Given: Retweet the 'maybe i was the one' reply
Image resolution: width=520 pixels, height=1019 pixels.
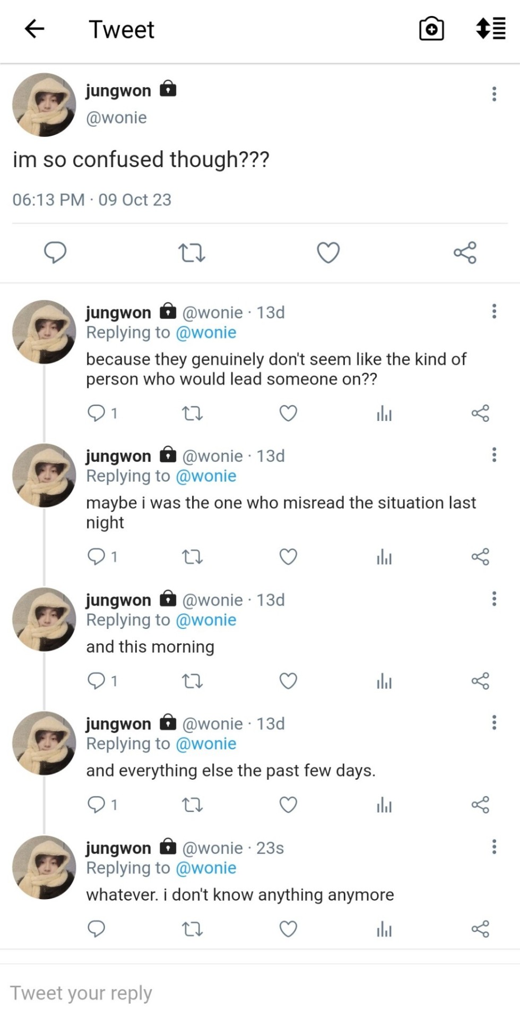Looking at the screenshot, I should tap(192, 557).
